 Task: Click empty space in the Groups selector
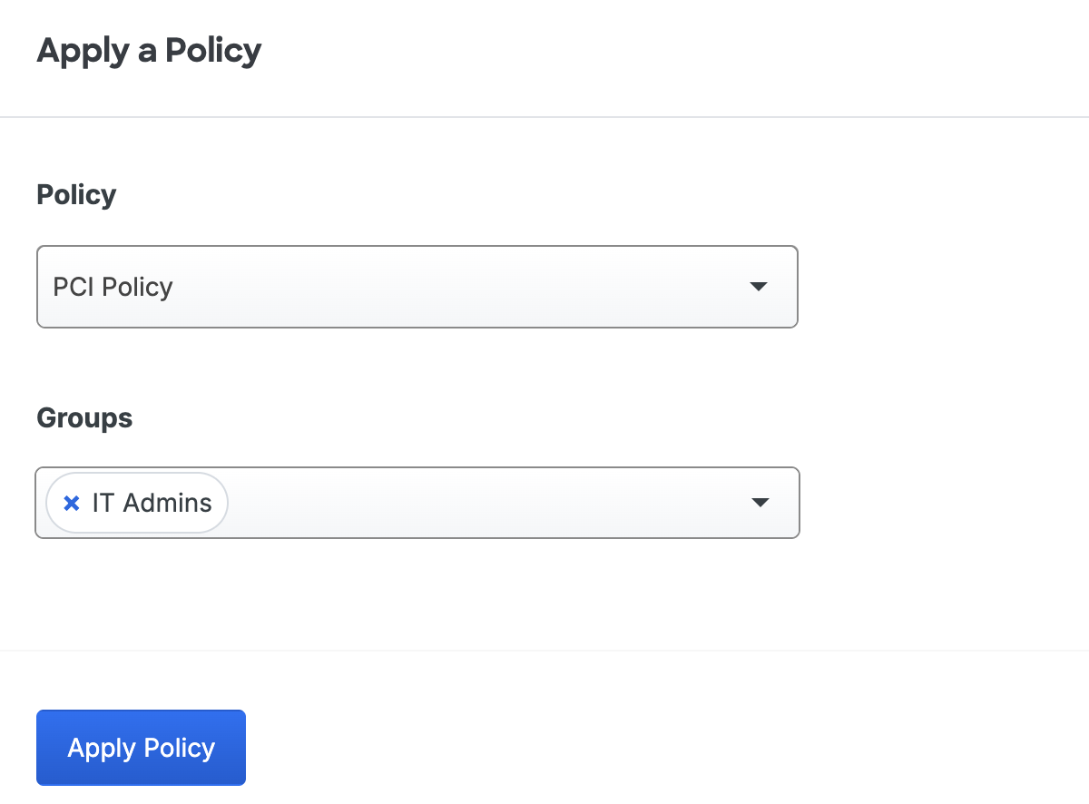pos(499,503)
